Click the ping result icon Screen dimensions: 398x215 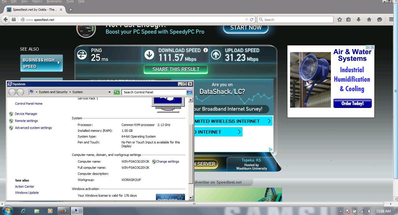click(82, 55)
